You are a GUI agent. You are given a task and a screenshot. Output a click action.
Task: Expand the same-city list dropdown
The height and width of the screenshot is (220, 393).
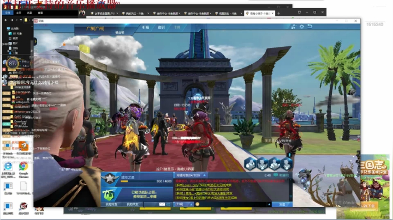tap(205, 175)
